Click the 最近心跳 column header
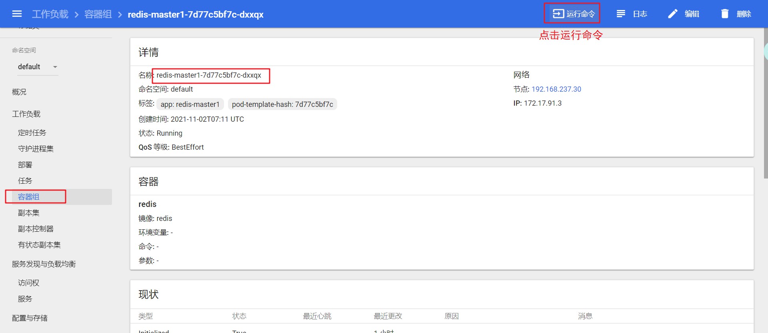The height and width of the screenshot is (333, 768). [317, 316]
